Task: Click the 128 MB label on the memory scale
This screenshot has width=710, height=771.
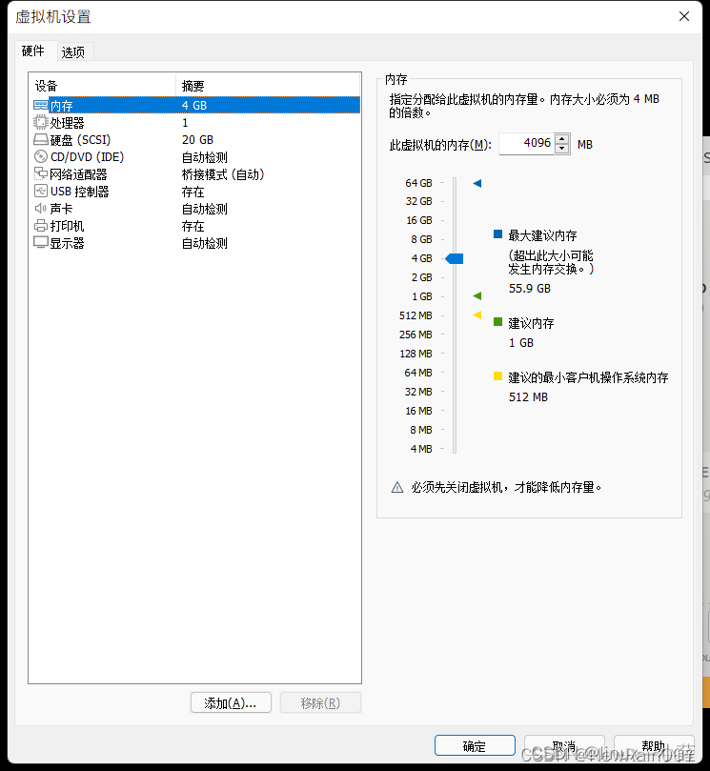Action: pos(416,354)
